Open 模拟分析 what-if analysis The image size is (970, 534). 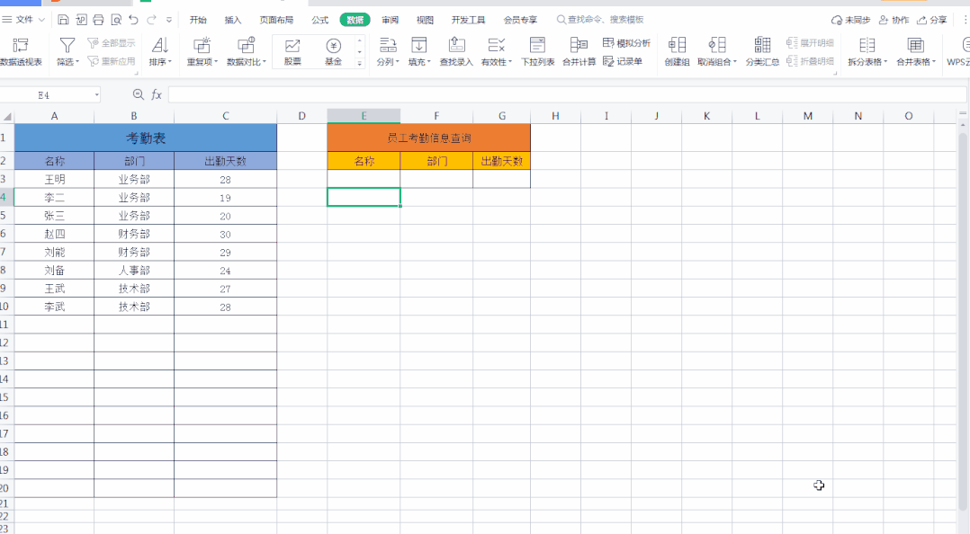tap(626, 42)
